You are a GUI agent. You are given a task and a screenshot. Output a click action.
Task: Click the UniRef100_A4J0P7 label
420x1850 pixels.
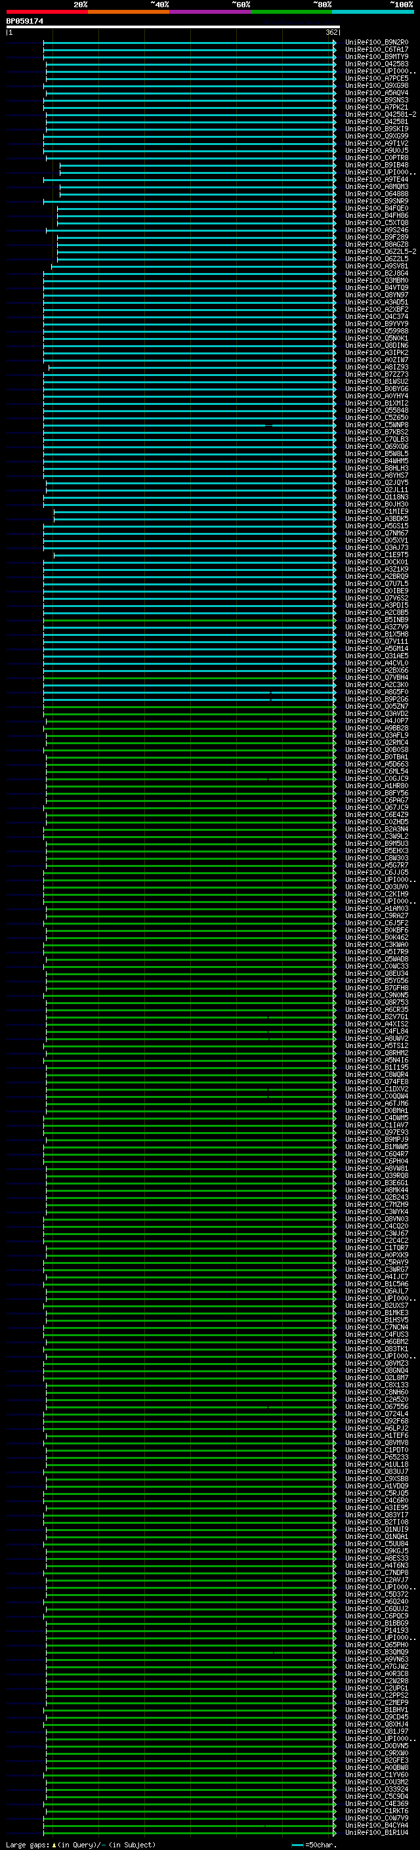click(376, 721)
